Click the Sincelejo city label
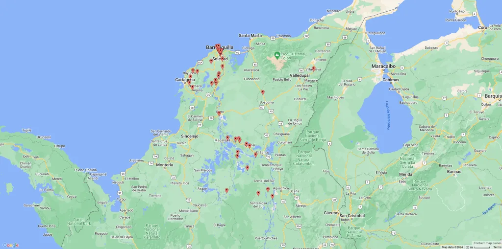 coord(190,136)
